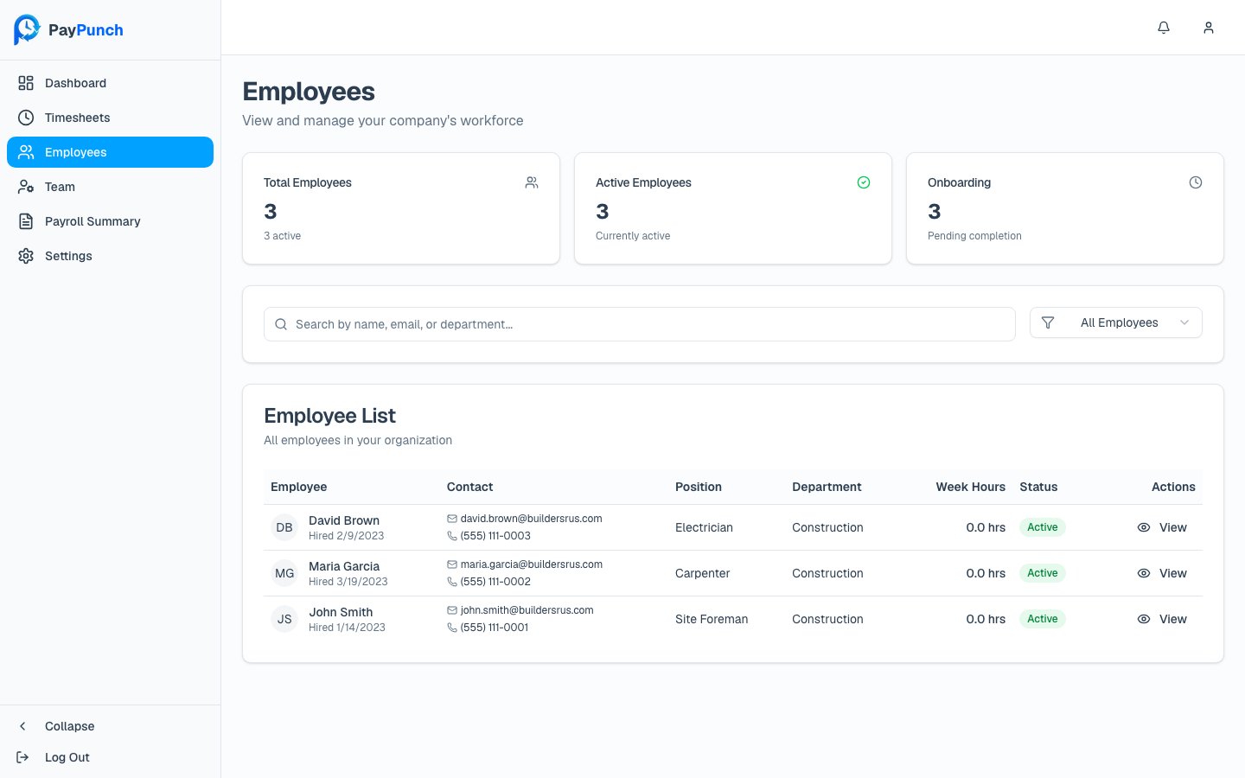Click the phone icon beside (555) 111-0003
This screenshot has height=778, width=1245.
point(452,536)
